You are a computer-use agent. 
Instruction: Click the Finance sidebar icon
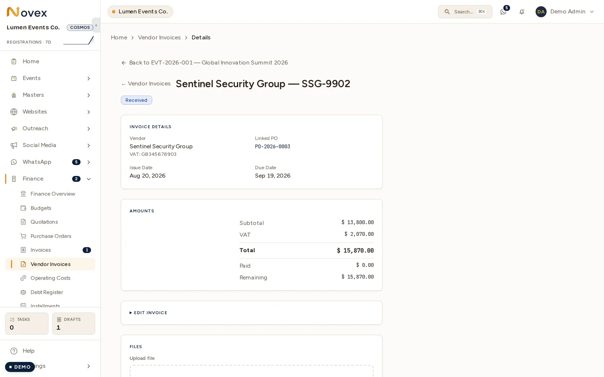pos(14,179)
